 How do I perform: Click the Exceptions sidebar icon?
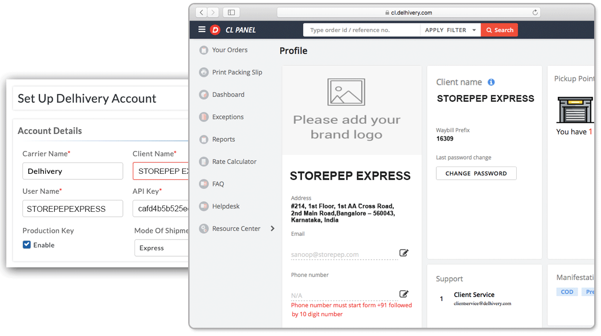pyautogui.click(x=204, y=117)
